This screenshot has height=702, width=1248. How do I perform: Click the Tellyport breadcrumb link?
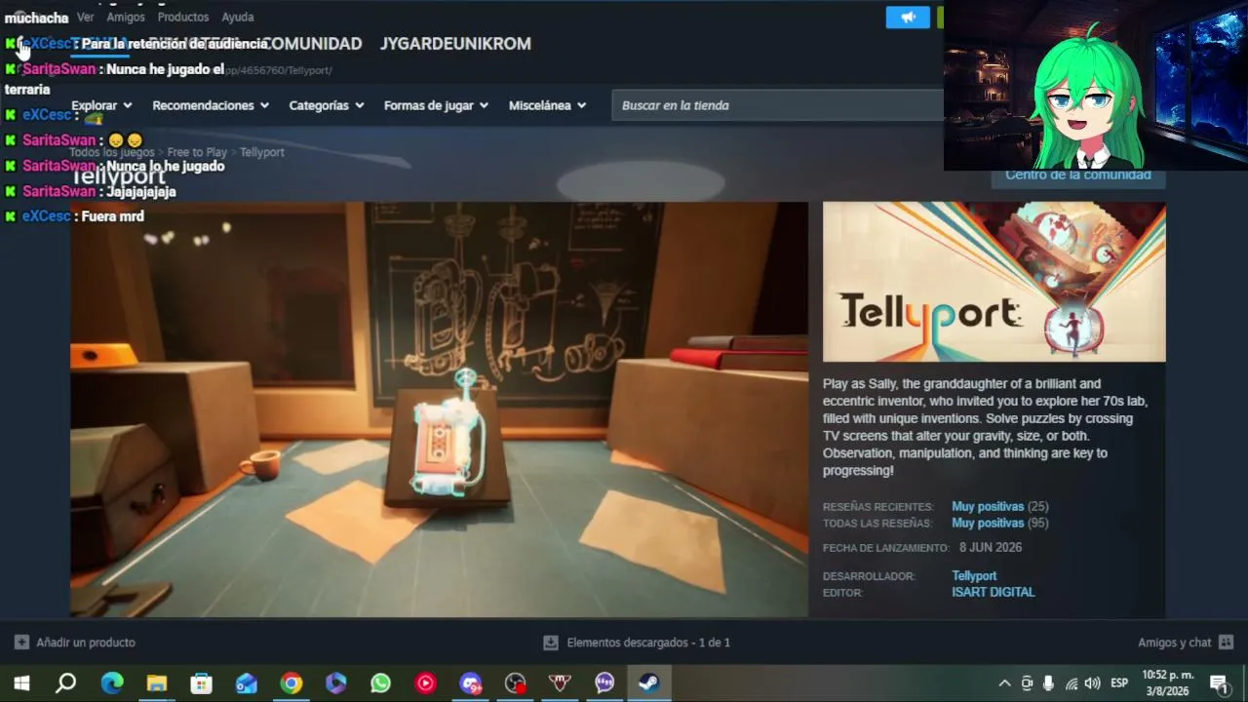click(x=262, y=152)
